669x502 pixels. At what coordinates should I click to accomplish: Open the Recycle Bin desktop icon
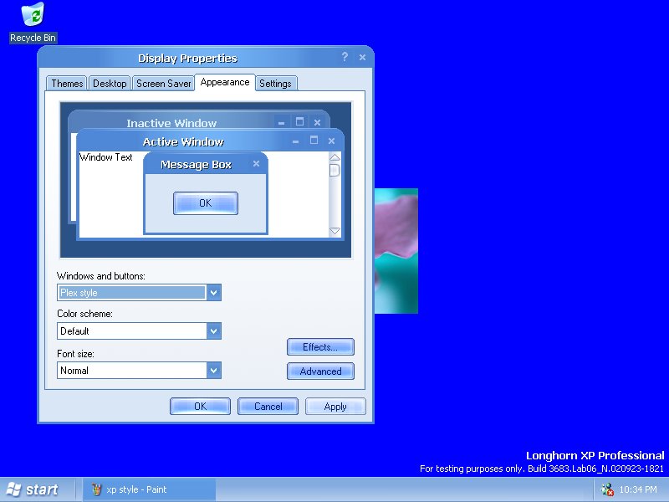33,15
